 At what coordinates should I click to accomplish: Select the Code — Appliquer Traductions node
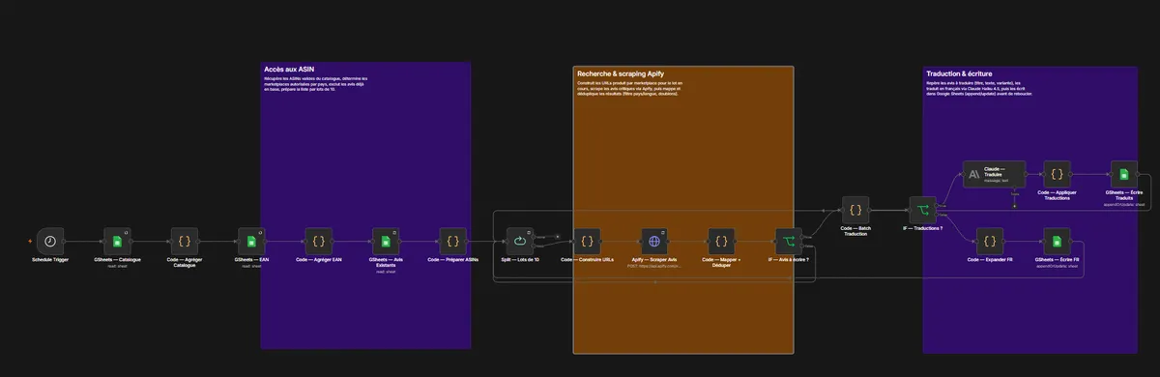(1057, 175)
